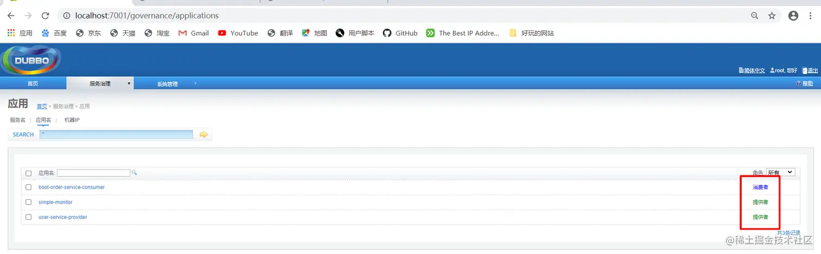The image size is (821, 254).
Task: Open the 地图 bookmark
Action: [314, 33]
